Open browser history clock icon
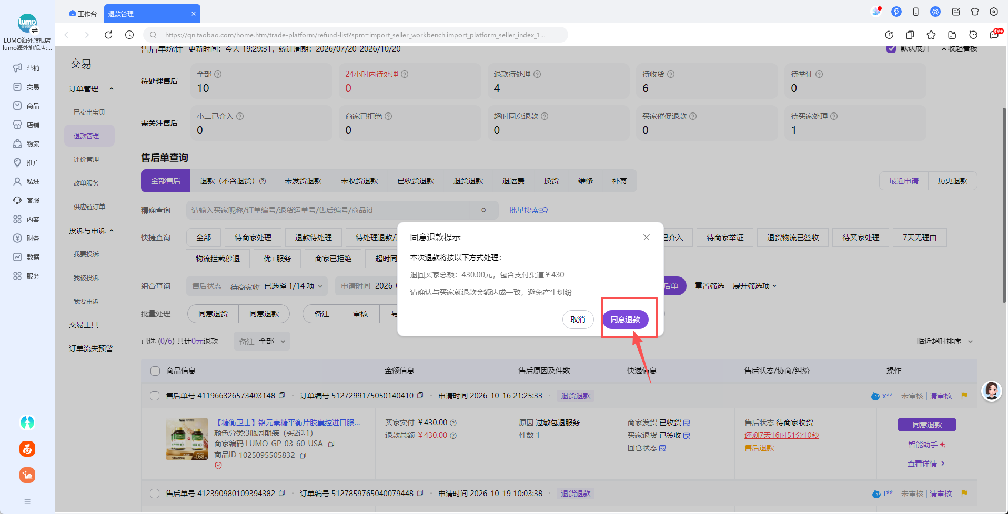1008x514 pixels. (x=129, y=35)
